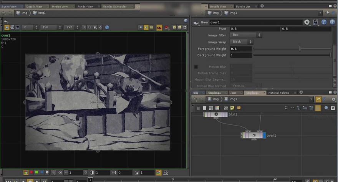Switch to the Scene View tab
Viewport: 338px width, 182px height.
(9, 7)
